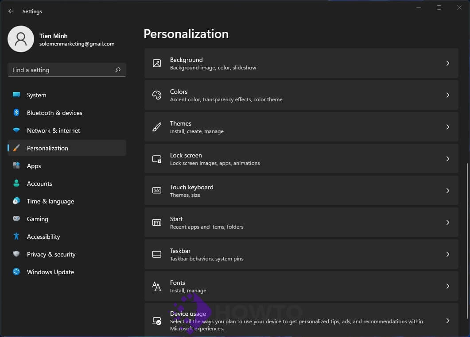Click the Fonts icon
This screenshot has width=470, height=337.
[156, 286]
